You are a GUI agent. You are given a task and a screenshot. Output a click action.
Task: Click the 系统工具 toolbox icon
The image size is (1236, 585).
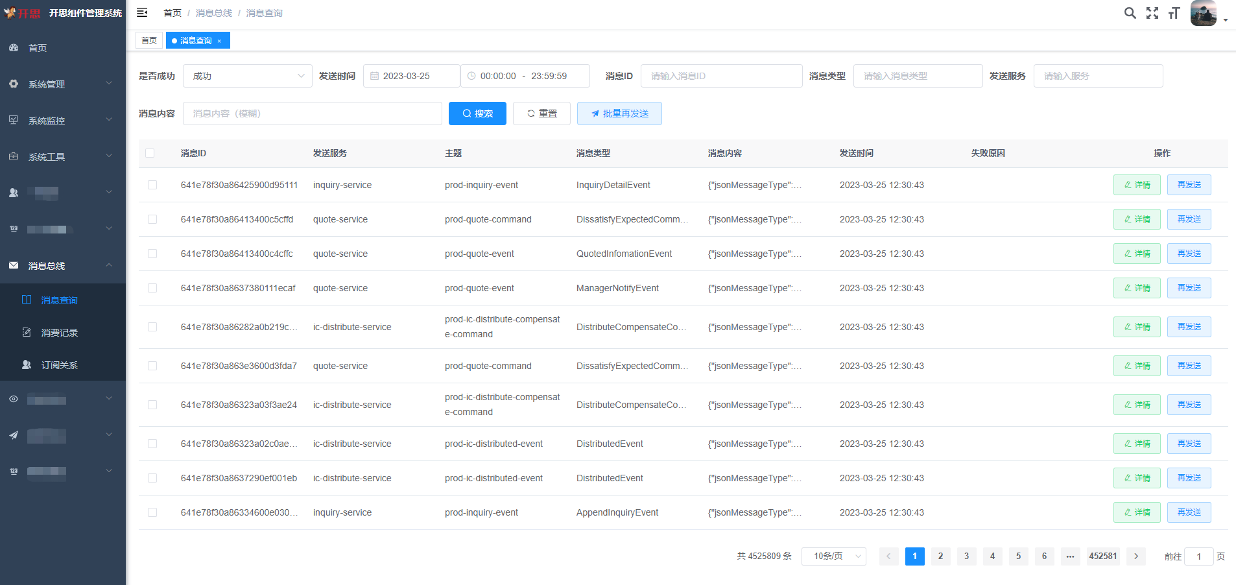click(14, 156)
